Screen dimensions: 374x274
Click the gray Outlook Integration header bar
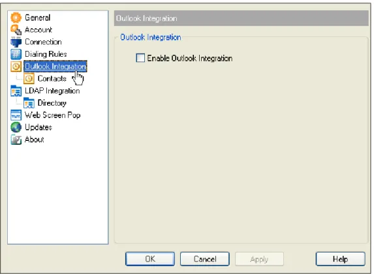coord(241,18)
